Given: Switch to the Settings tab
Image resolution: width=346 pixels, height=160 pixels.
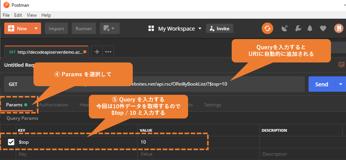Looking at the screenshot, I should tap(213, 105).
